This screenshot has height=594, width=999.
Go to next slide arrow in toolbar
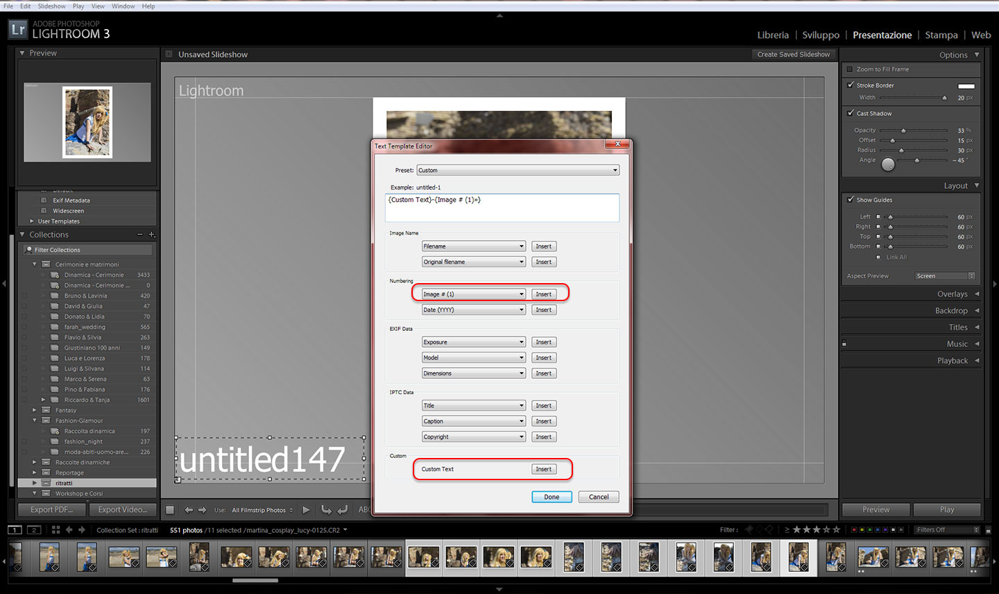(x=203, y=510)
